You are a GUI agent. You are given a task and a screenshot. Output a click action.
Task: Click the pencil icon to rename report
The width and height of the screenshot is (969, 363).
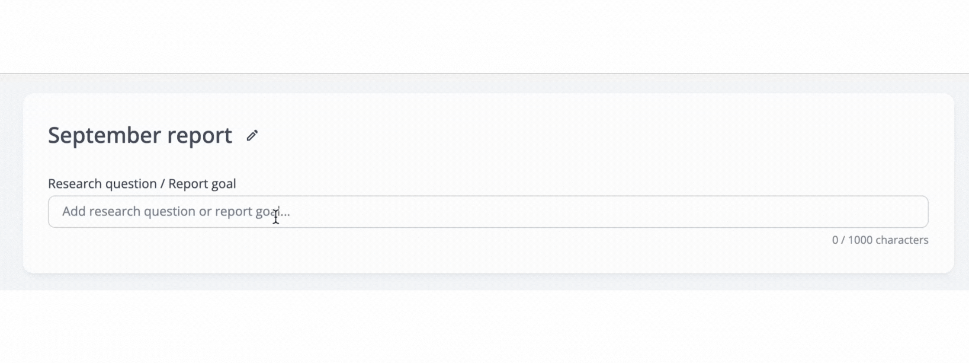[x=252, y=136]
